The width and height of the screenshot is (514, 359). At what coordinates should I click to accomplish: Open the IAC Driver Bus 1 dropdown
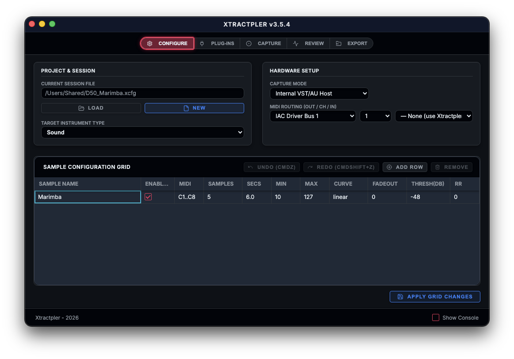[x=313, y=116]
